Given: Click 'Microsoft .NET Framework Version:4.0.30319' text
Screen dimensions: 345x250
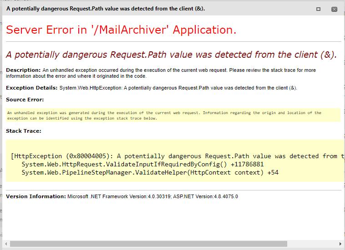Looking at the screenshot, I should click(119, 196).
